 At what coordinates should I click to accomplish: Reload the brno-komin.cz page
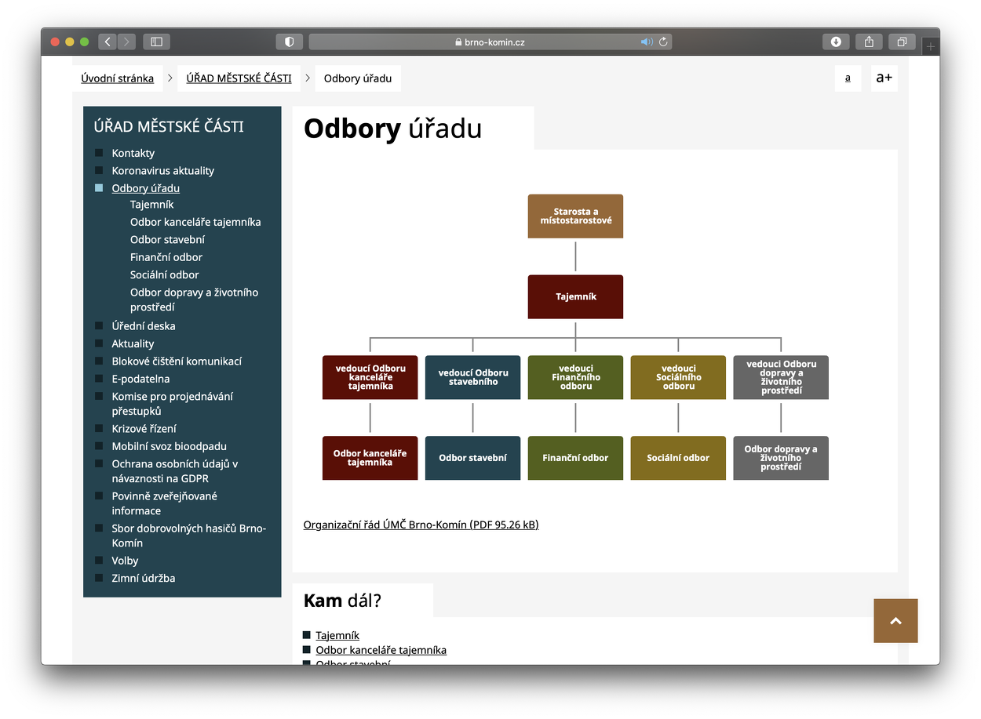pos(662,42)
